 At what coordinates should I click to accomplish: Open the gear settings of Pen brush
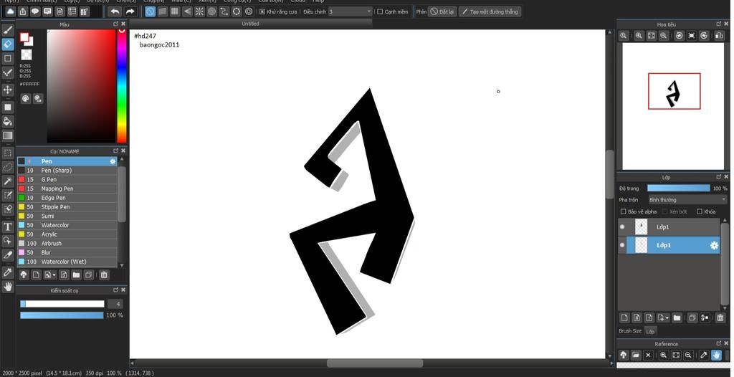(113, 161)
